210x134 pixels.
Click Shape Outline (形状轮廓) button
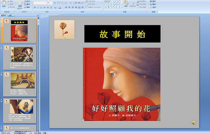coord(142,4)
